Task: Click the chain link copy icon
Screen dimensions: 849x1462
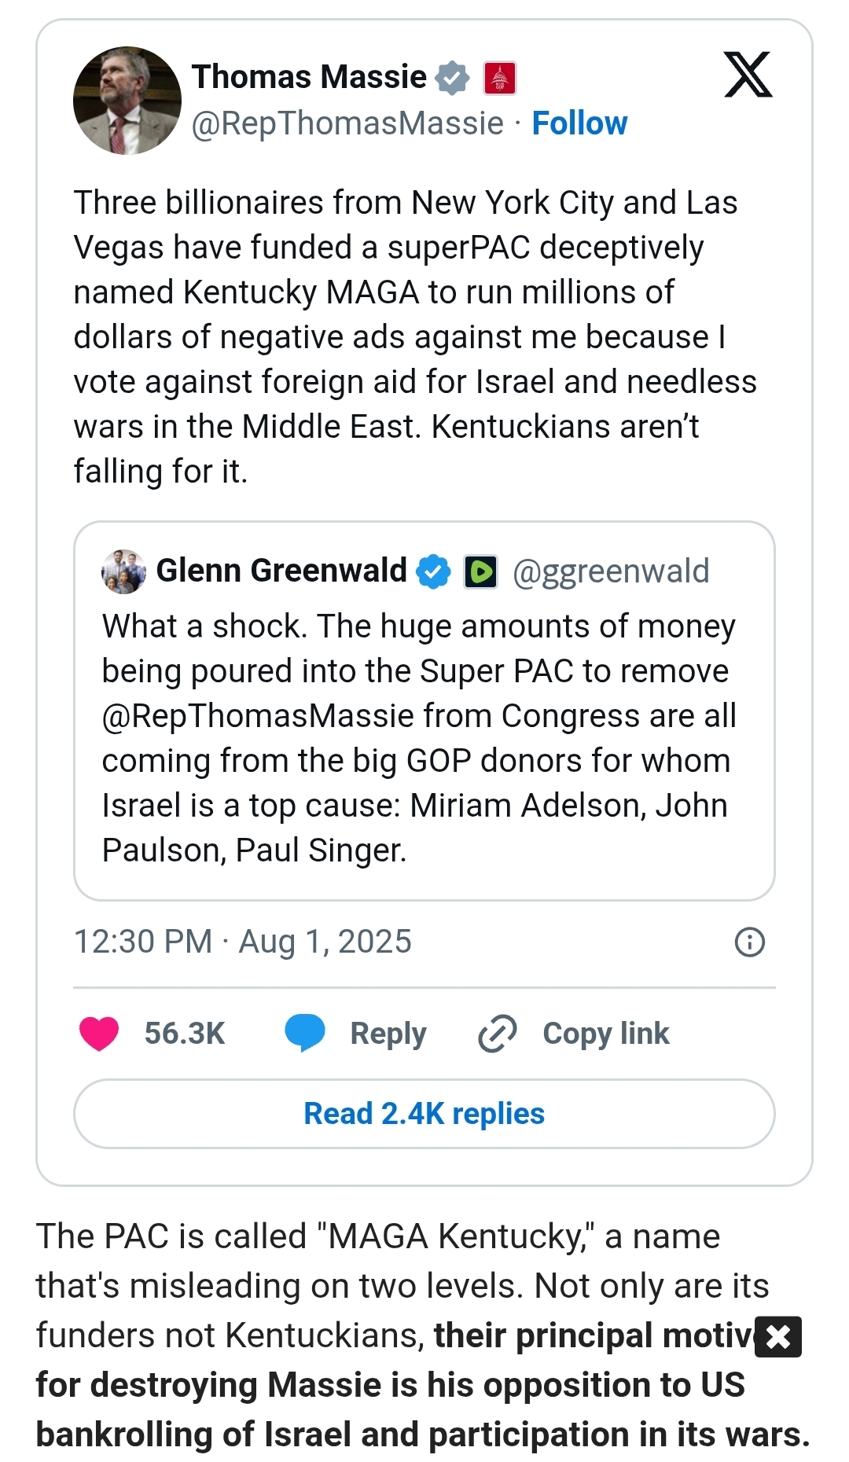Action: pyautogui.click(x=497, y=1033)
